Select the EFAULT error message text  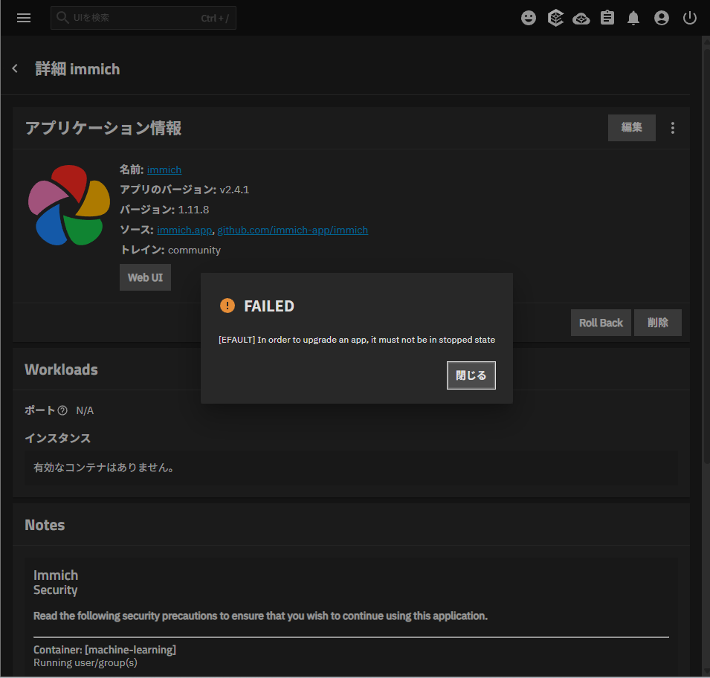point(357,340)
